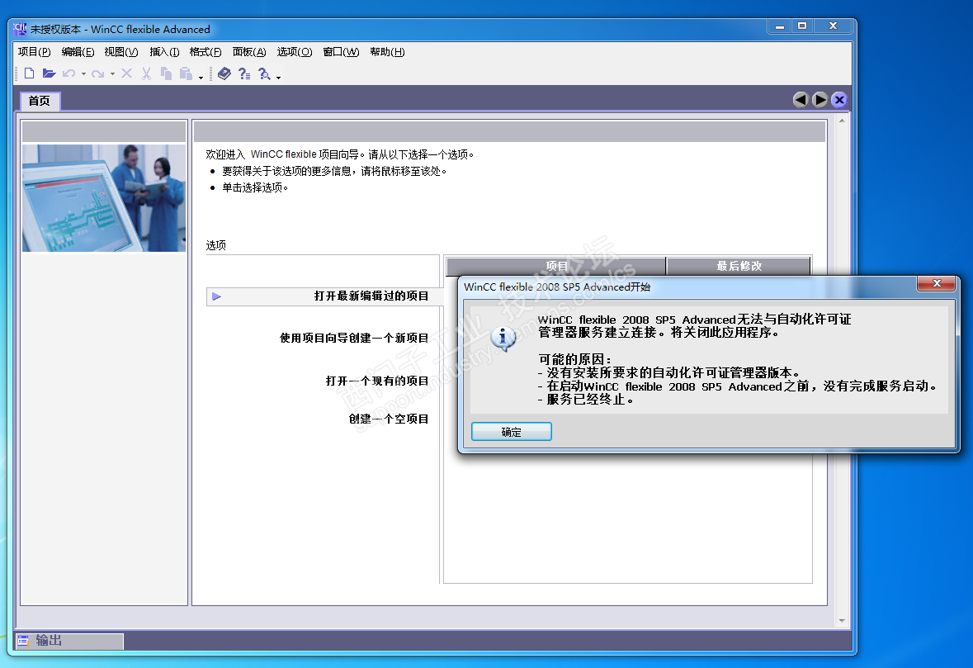
Task: Click the question mark search help icon
Action: (264, 73)
